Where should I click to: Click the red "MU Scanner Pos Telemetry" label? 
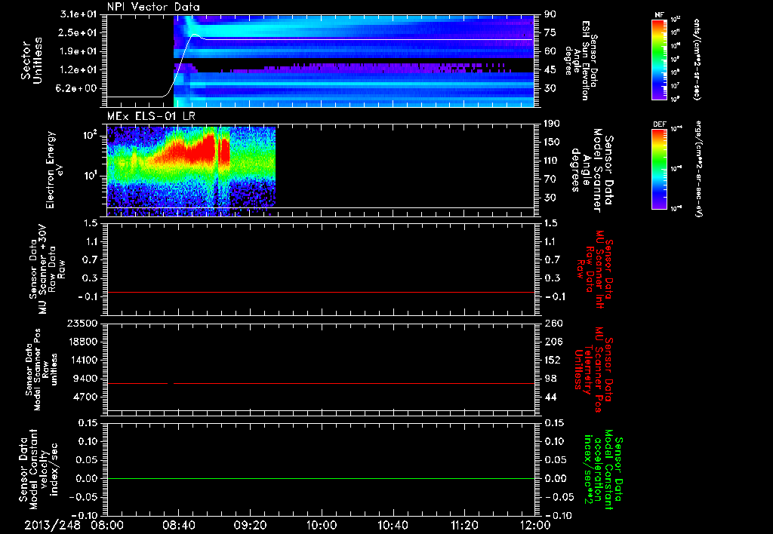(593, 370)
